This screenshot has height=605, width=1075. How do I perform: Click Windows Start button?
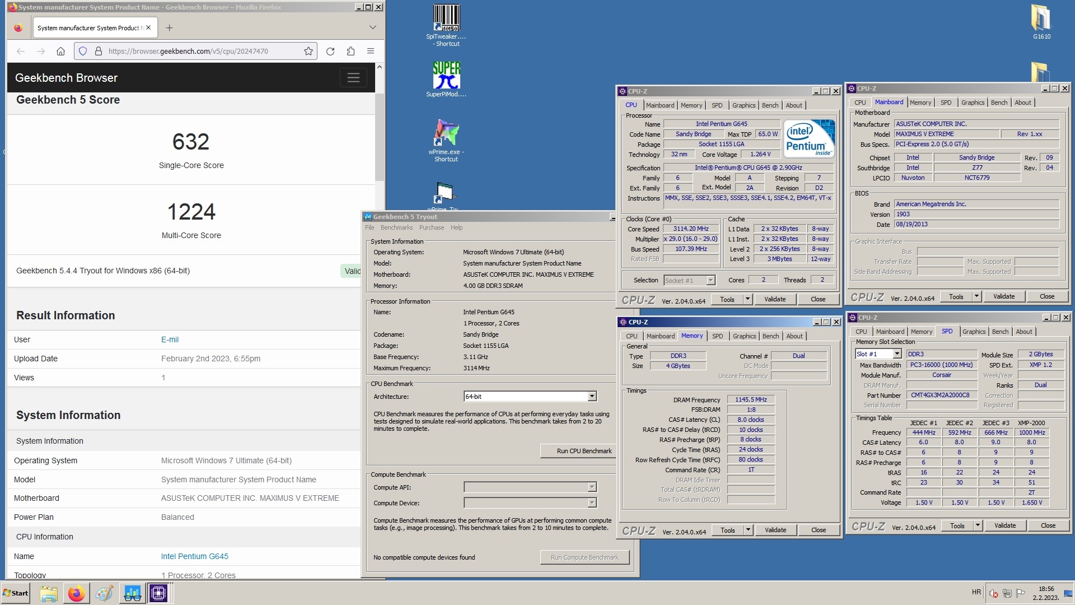coord(16,593)
